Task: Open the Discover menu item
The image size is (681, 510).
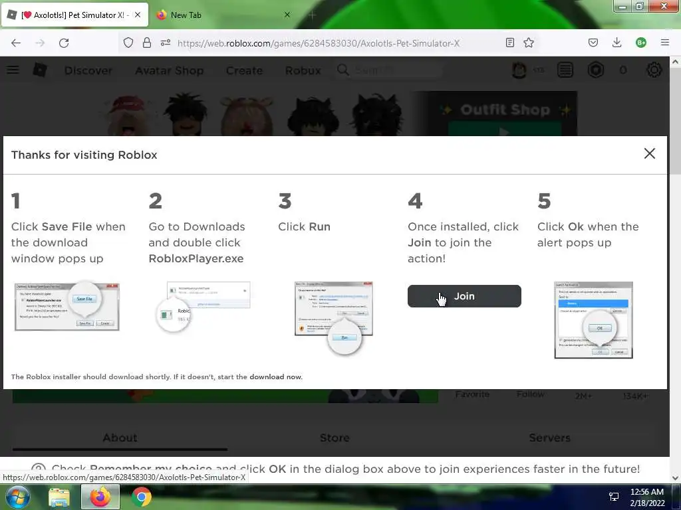Action: tap(88, 70)
